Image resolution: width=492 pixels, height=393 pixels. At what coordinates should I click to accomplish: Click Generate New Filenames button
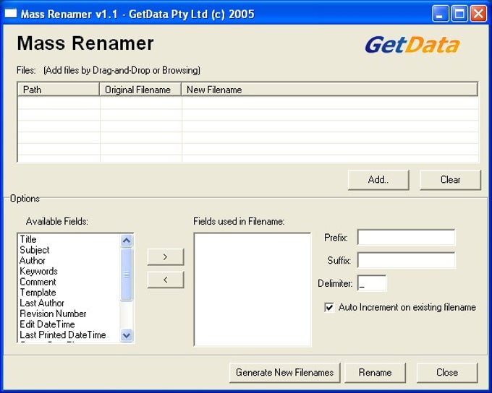[x=284, y=373]
